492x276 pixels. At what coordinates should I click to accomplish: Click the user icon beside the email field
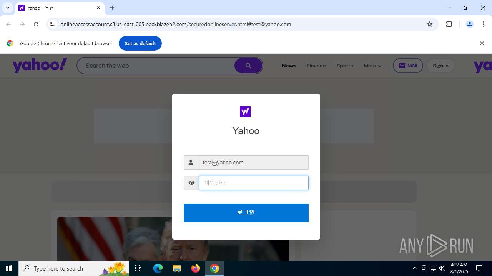(191, 163)
